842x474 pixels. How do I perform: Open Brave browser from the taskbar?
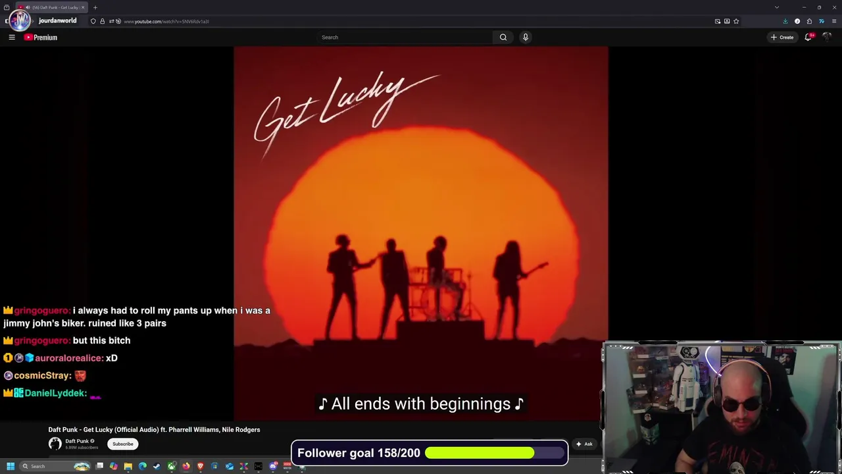pyautogui.click(x=201, y=466)
